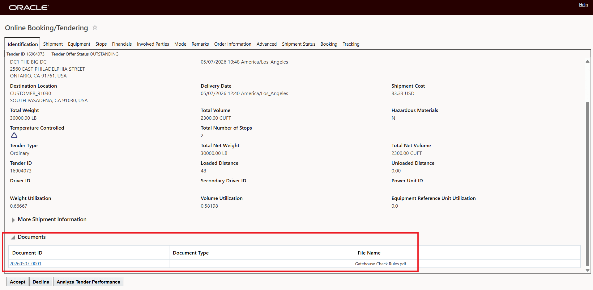Switch to Involved Parties tab

pos(153,44)
